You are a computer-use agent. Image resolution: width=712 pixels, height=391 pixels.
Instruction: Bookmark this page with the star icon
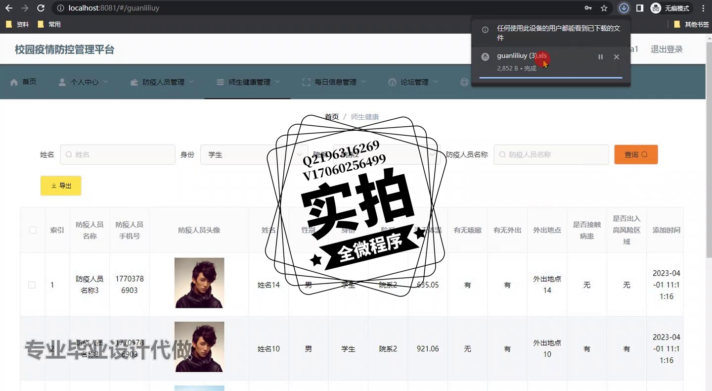point(604,8)
